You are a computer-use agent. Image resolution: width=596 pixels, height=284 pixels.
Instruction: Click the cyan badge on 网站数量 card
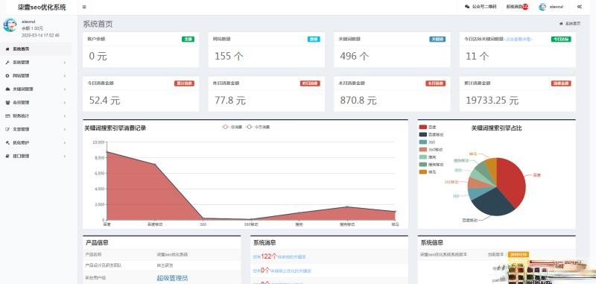[x=314, y=40]
